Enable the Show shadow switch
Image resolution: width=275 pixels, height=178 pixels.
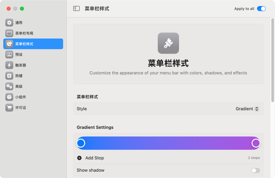256,170
